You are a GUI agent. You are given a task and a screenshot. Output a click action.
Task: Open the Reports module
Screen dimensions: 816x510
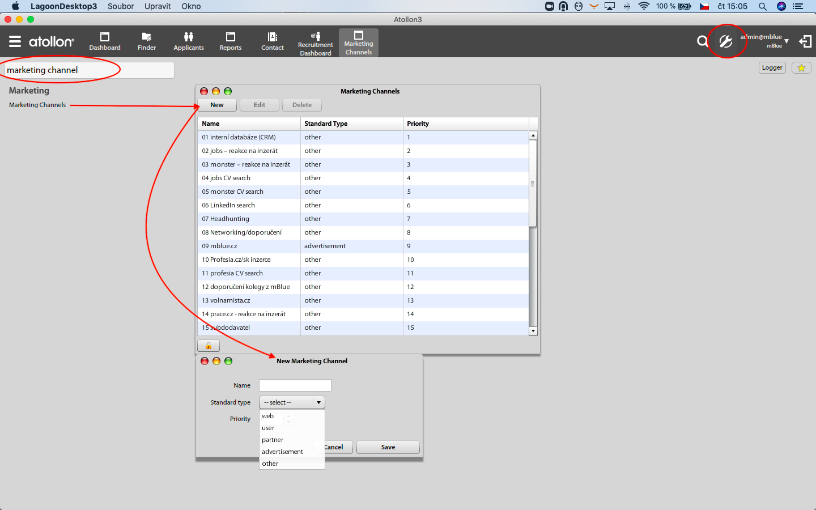pos(231,42)
